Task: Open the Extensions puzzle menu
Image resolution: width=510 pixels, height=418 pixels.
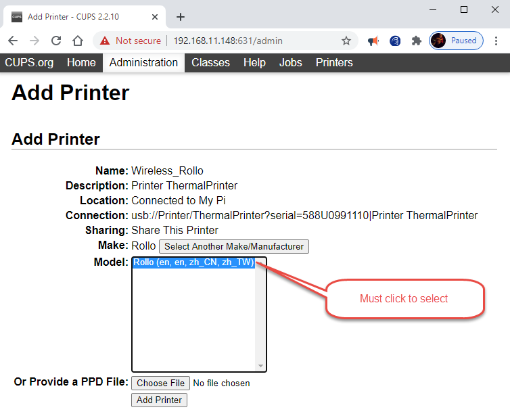Action: pyautogui.click(x=417, y=41)
